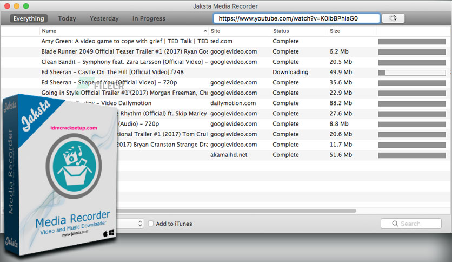Click the 49.9 Mb size cell
Viewport: 452px width, 262px height.
[x=341, y=72]
